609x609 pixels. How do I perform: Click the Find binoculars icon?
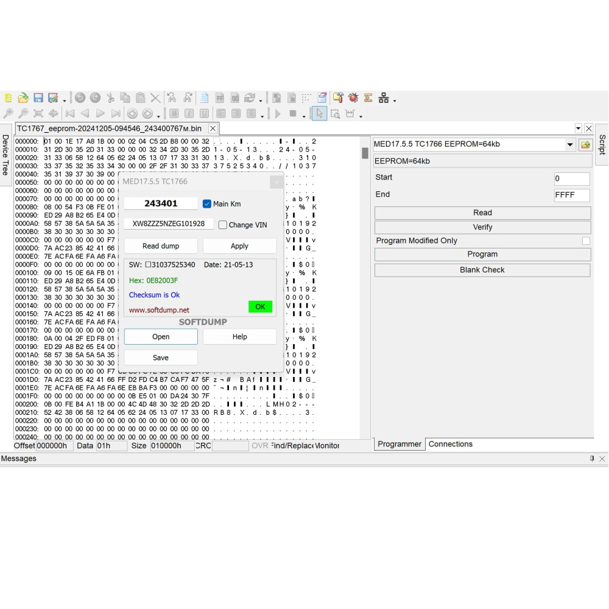coord(171,98)
